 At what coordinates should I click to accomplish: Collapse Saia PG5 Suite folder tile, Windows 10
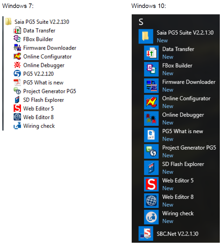click(146, 36)
